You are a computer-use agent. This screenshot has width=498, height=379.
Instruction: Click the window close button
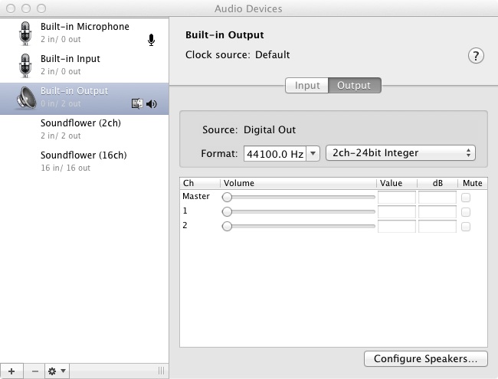(x=11, y=8)
